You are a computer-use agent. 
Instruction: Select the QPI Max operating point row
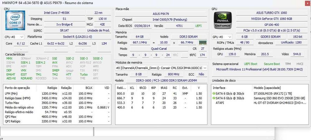[x=57, y=117]
